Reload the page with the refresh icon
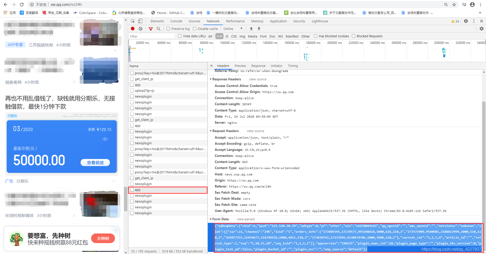 [x=22, y=5]
